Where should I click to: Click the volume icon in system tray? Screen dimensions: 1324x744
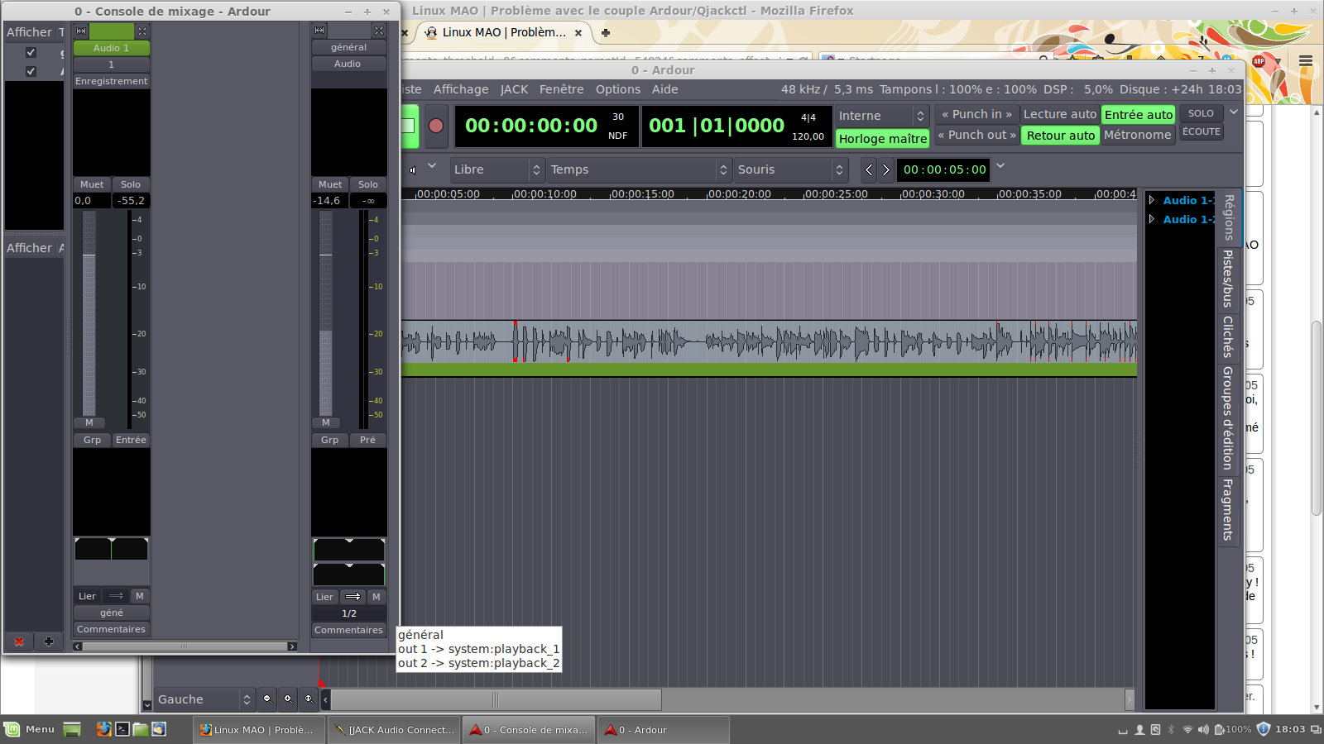(x=1203, y=729)
